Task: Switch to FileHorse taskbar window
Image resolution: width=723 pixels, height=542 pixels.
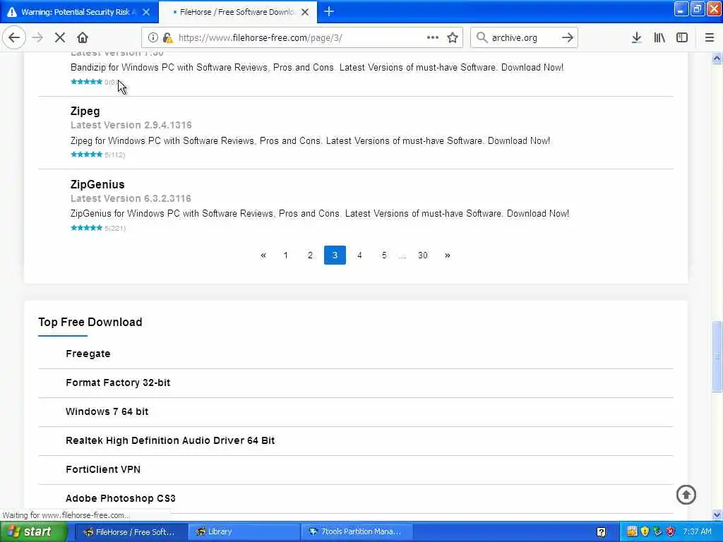Action: (x=131, y=532)
